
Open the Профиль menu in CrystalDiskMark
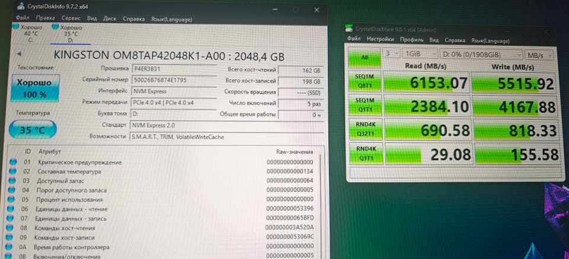(x=411, y=39)
